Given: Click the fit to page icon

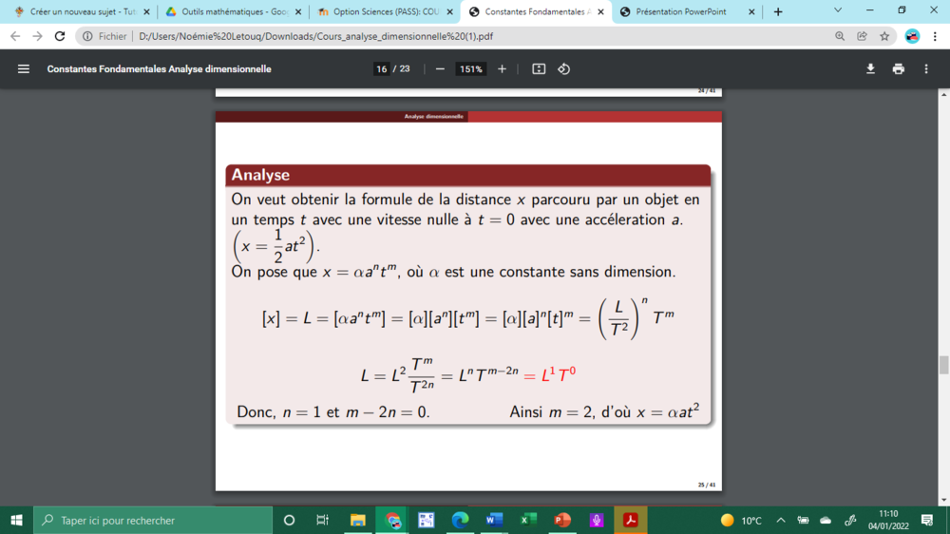Looking at the screenshot, I should click(x=539, y=69).
